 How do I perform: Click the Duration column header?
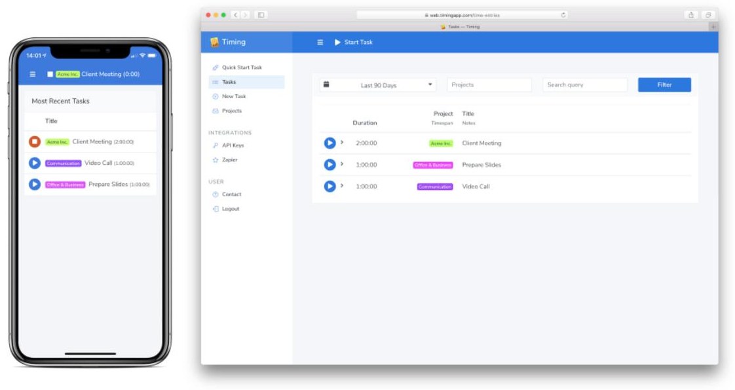[x=365, y=123]
